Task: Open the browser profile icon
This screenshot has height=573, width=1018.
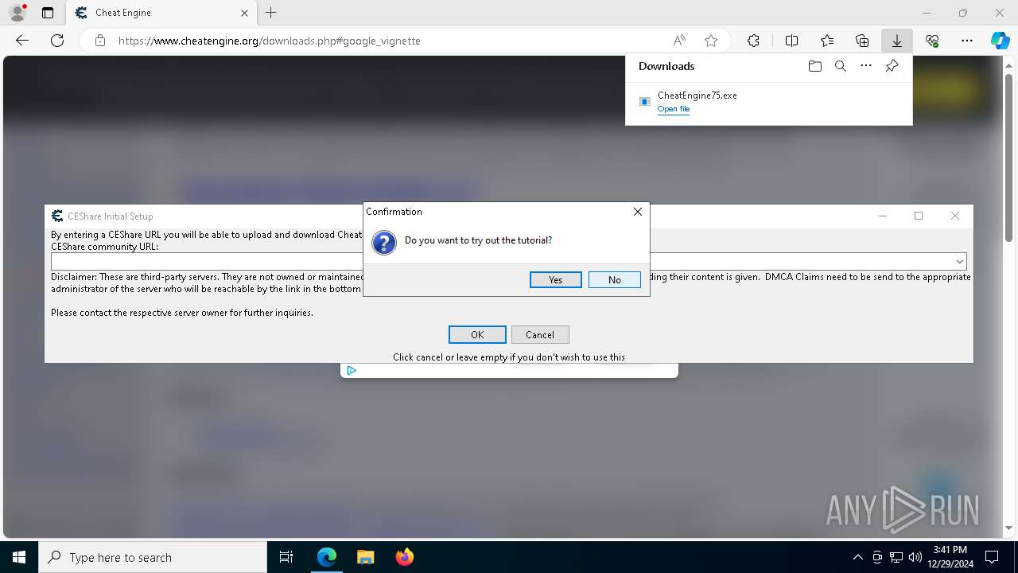Action: point(17,13)
